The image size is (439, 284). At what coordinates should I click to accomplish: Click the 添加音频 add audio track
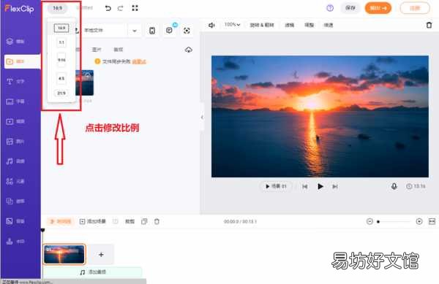[93, 272]
